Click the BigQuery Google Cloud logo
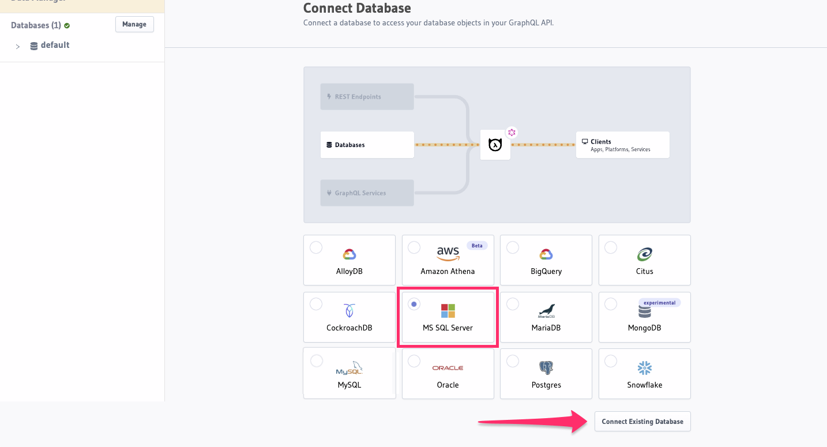This screenshot has height=447, width=827. [546, 254]
